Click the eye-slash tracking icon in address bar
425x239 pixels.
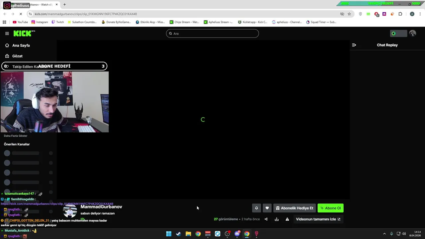click(342, 14)
